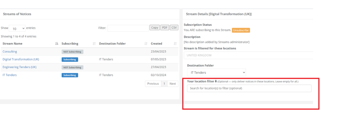Select page 1 in pagination

tap(164, 84)
